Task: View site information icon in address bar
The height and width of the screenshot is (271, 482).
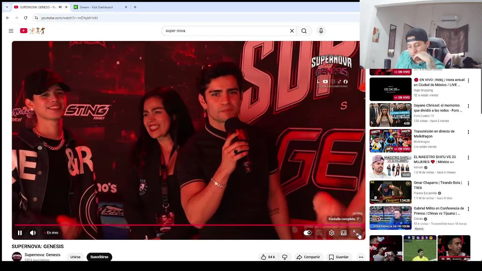Action: coord(36,18)
